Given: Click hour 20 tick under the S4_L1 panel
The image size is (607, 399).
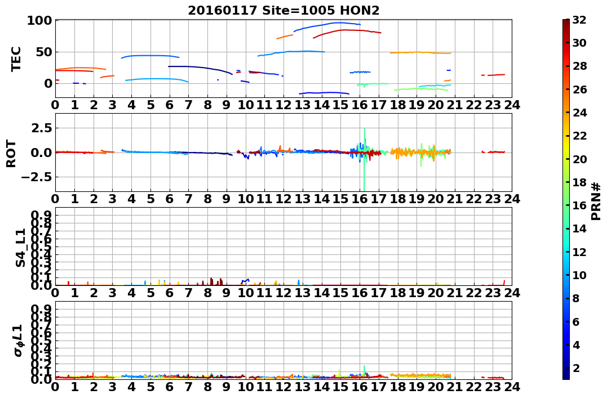Looking at the screenshot, I should pyautogui.click(x=436, y=293).
